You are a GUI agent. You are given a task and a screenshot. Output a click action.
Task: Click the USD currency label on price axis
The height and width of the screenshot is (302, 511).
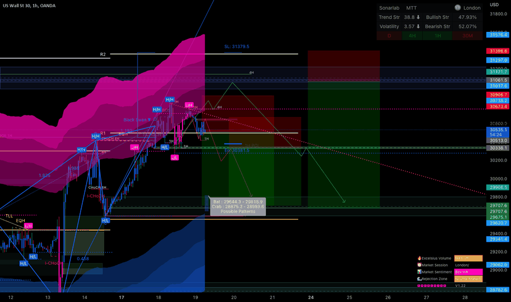click(495, 4)
